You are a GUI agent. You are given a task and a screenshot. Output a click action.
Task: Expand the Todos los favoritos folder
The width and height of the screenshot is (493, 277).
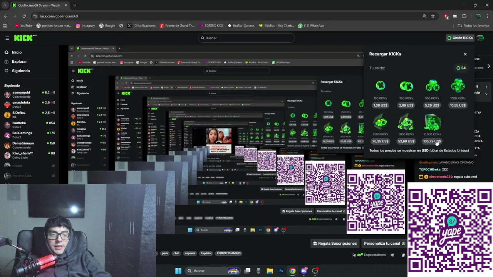click(473, 26)
